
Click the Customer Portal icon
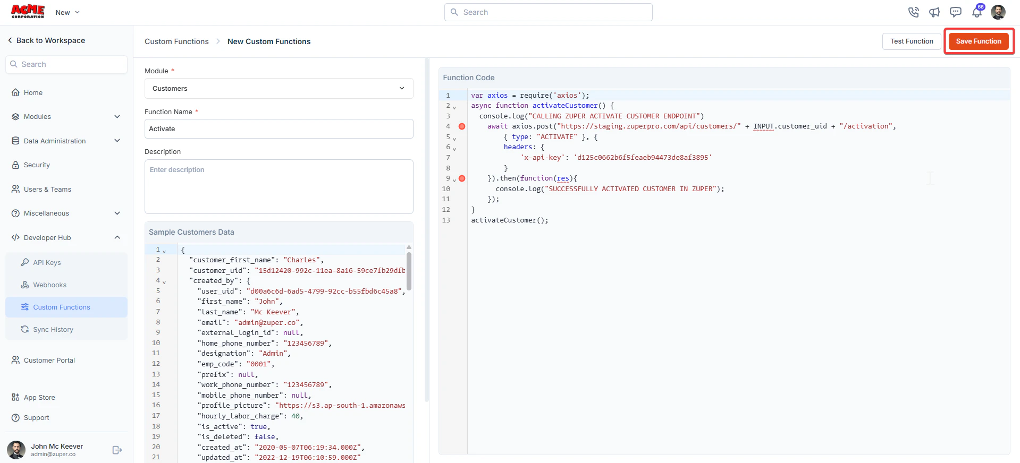pos(15,360)
